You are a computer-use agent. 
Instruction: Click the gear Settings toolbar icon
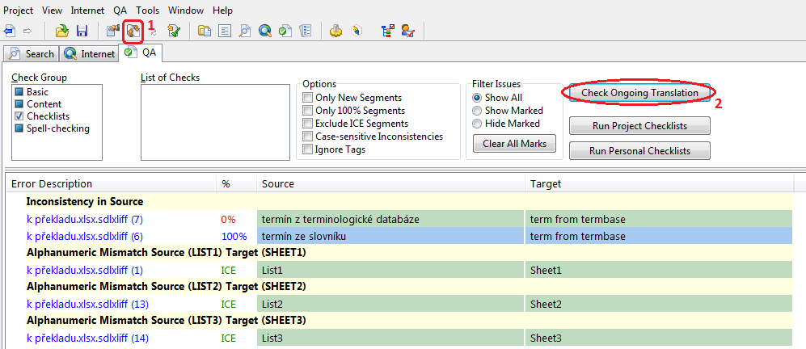(x=335, y=32)
